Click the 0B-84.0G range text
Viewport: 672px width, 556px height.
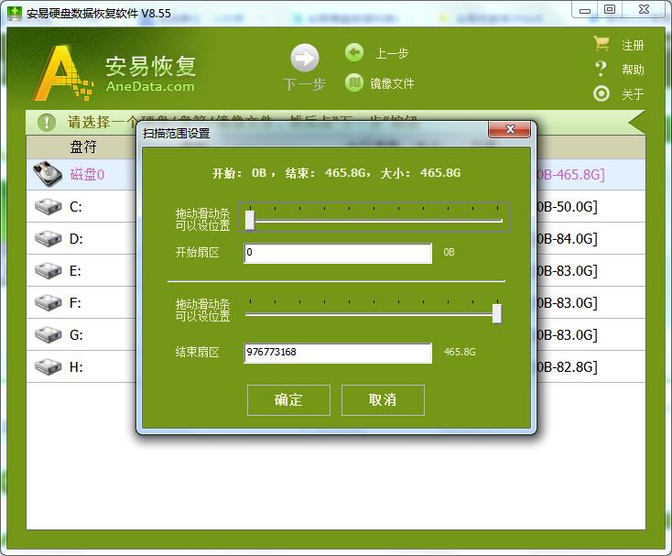(x=567, y=239)
